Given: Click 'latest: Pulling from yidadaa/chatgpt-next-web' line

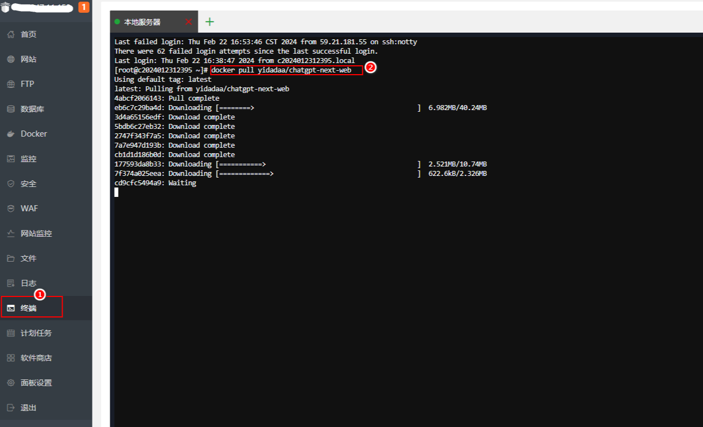Looking at the screenshot, I should [202, 89].
